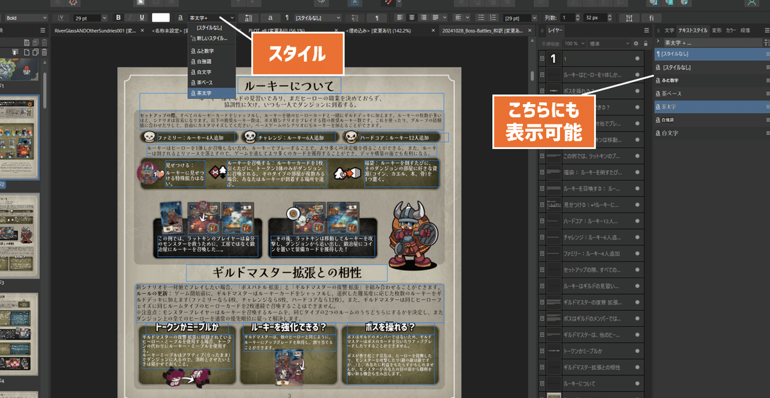Toggle visibility of チャレンジ：ルーキー6人追 layer
The image size is (770, 398).
[637, 237]
